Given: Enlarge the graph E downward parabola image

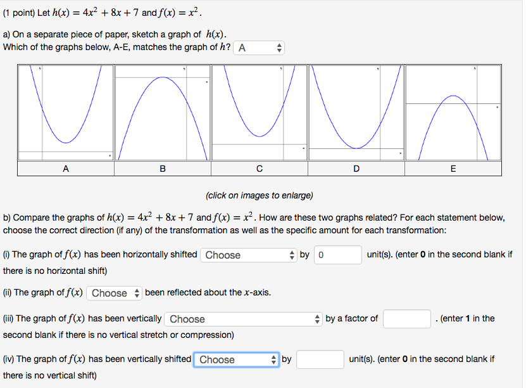Looking at the screenshot, I should pyautogui.click(x=453, y=112).
